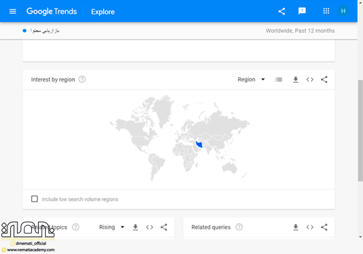
Task: Switch region map to list view
Action: 278,80
